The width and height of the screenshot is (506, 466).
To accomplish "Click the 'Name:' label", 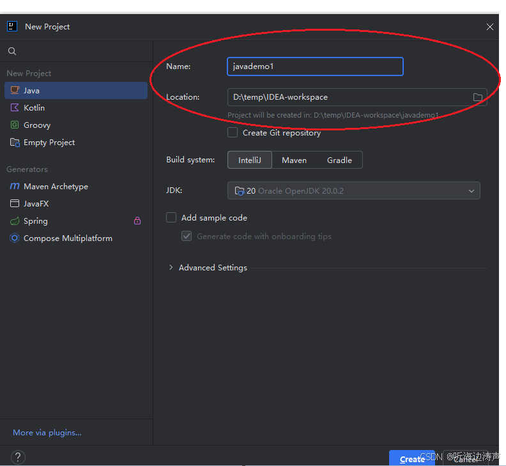I will [x=178, y=66].
